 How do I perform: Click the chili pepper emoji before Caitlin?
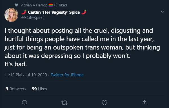point(24,12)
